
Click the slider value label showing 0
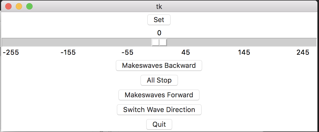tap(159, 33)
